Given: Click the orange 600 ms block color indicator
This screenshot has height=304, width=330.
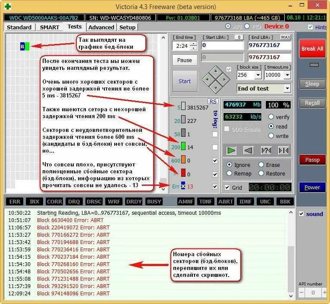Looking at the screenshot, I should (183, 160).
